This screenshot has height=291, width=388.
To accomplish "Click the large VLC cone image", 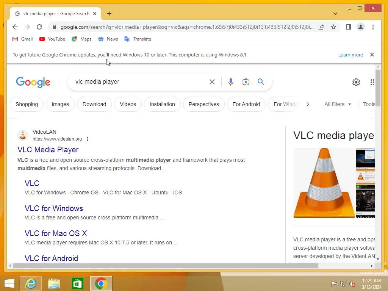I will point(324,183).
